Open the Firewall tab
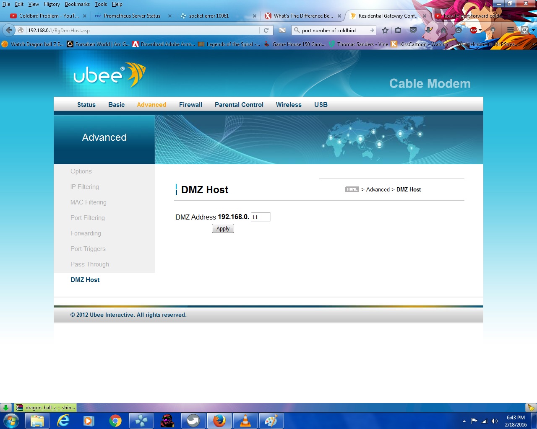The height and width of the screenshot is (429, 537). coord(190,105)
